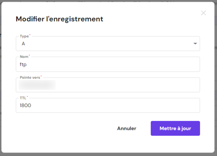Click the TTL field label
This screenshot has width=217, height=156.
[23, 98]
